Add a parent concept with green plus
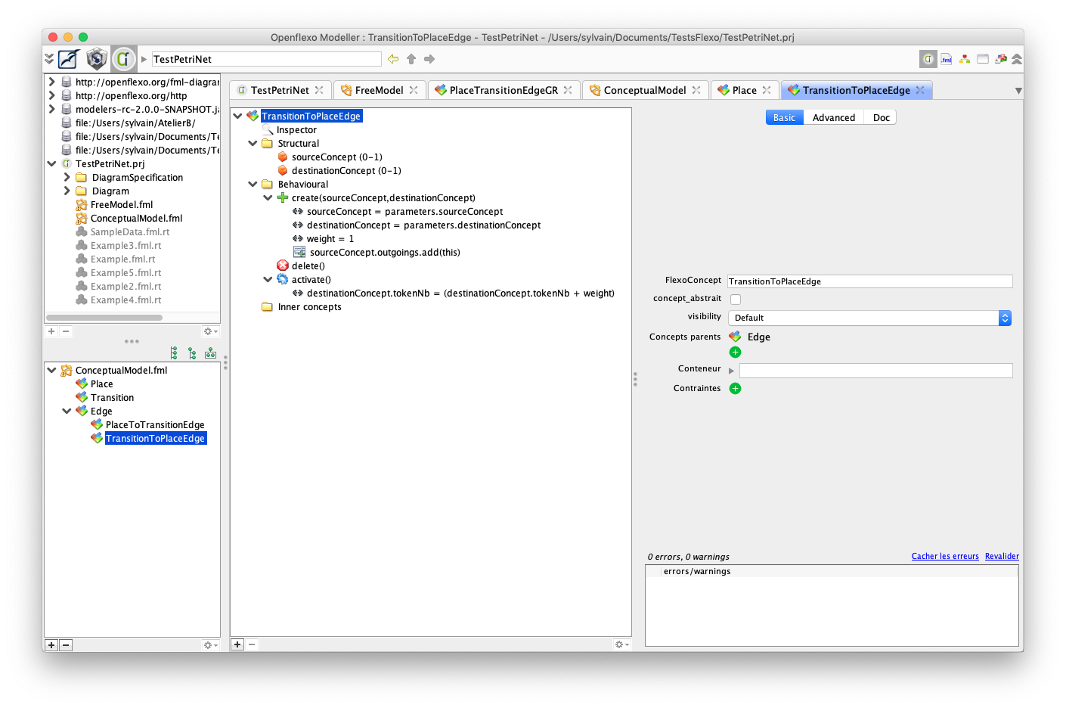 [x=735, y=352]
